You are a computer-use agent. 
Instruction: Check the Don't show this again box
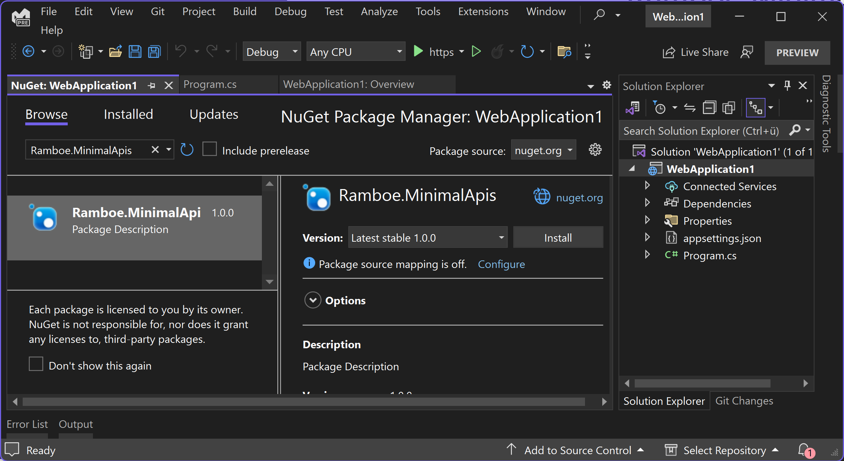point(36,364)
